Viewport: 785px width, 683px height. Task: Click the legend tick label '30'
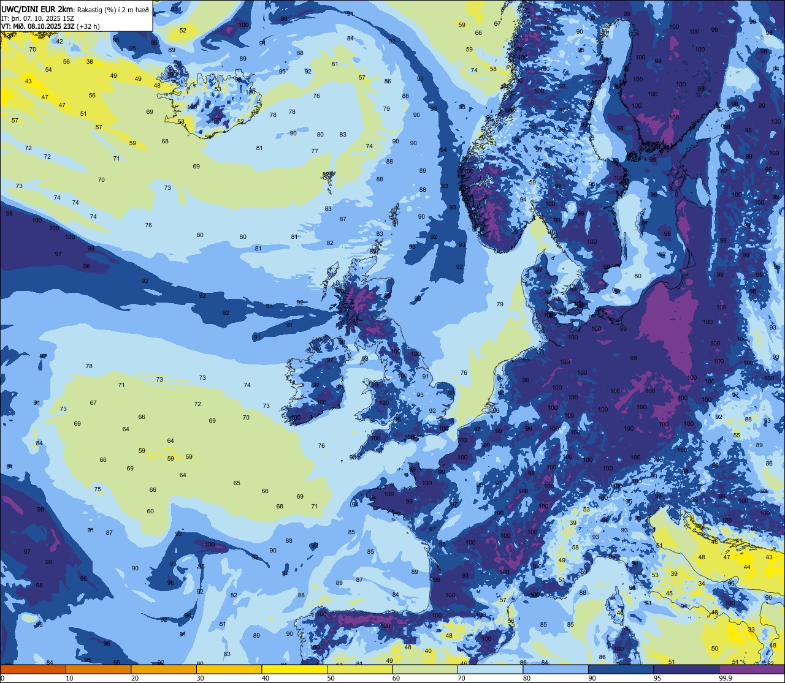[200, 678]
